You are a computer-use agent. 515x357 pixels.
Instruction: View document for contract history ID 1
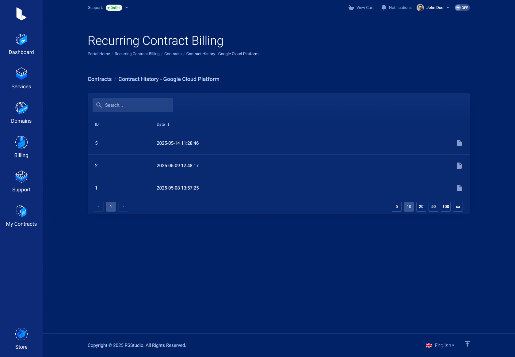pyautogui.click(x=459, y=188)
